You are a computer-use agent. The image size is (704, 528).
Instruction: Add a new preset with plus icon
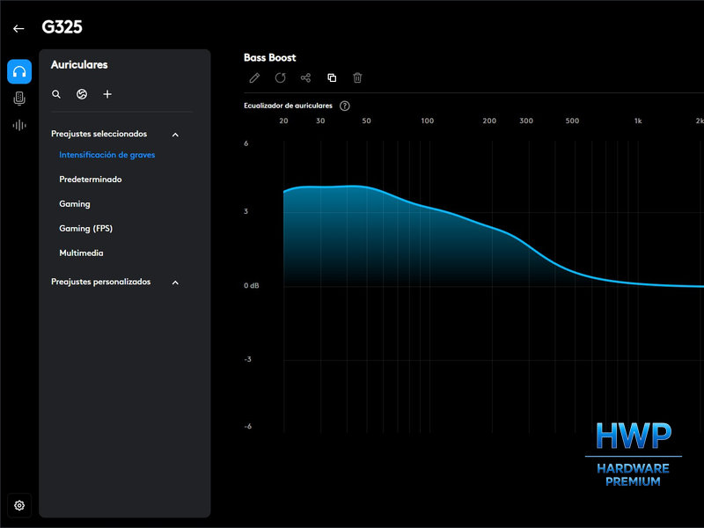(x=107, y=94)
